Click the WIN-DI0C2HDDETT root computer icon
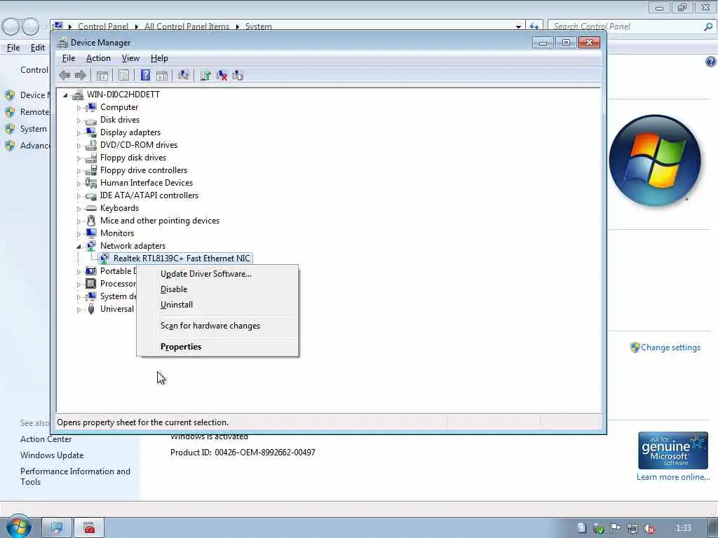 click(78, 95)
